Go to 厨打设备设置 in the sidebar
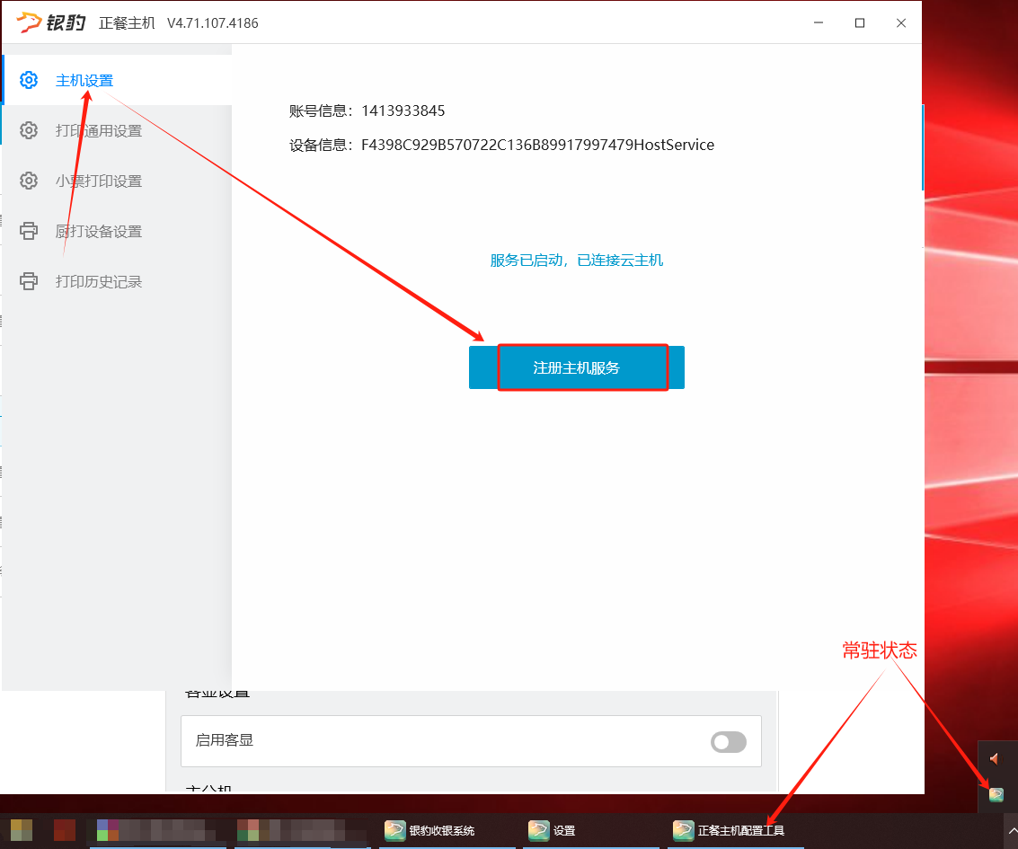Screen dimensions: 1018x849 click(x=117, y=231)
